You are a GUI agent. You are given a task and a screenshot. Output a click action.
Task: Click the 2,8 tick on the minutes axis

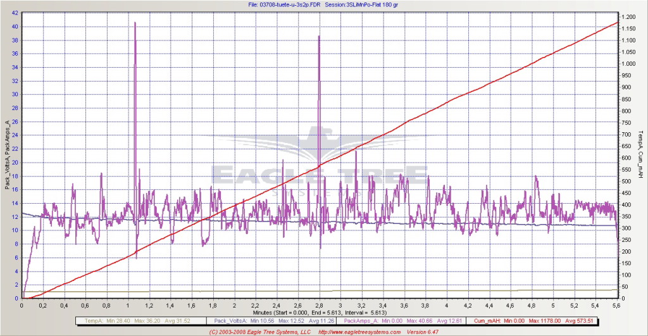click(x=319, y=306)
